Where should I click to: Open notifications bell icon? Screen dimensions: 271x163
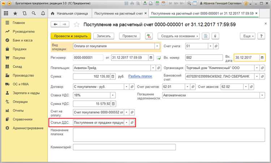(42, 13)
